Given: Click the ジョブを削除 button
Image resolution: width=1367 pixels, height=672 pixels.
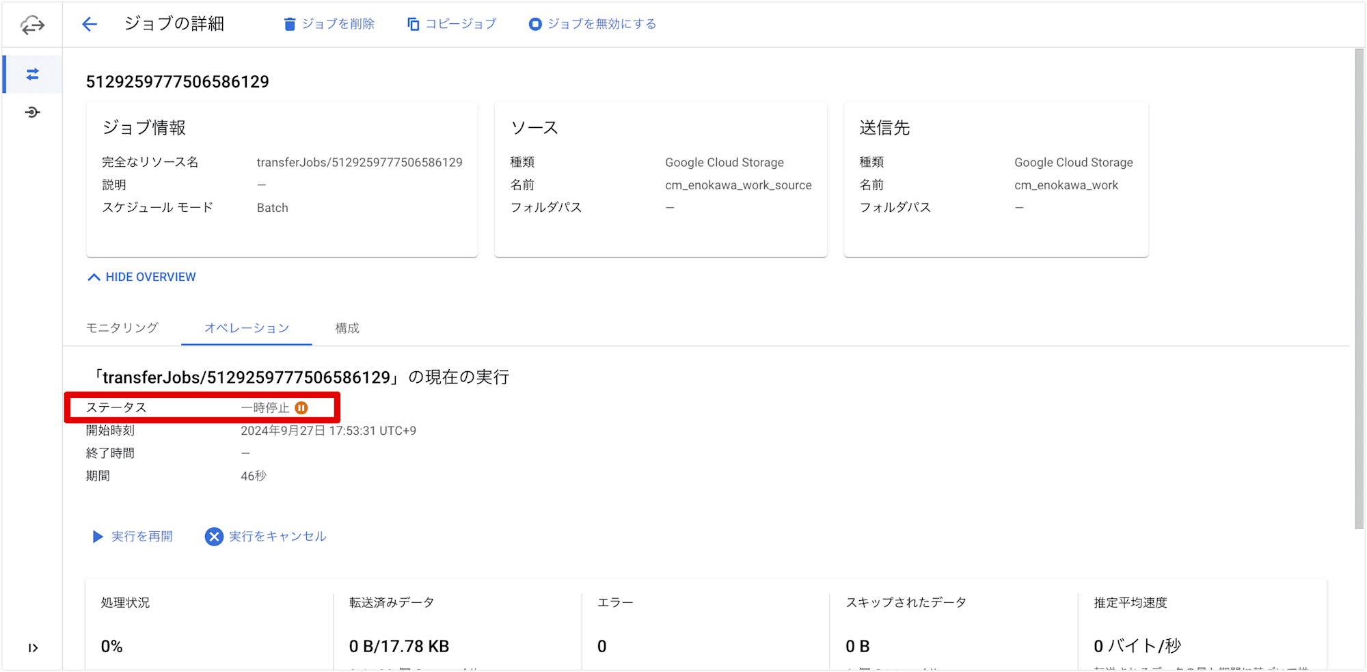Looking at the screenshot, I should pyautogui.click(x=329, y=24).
